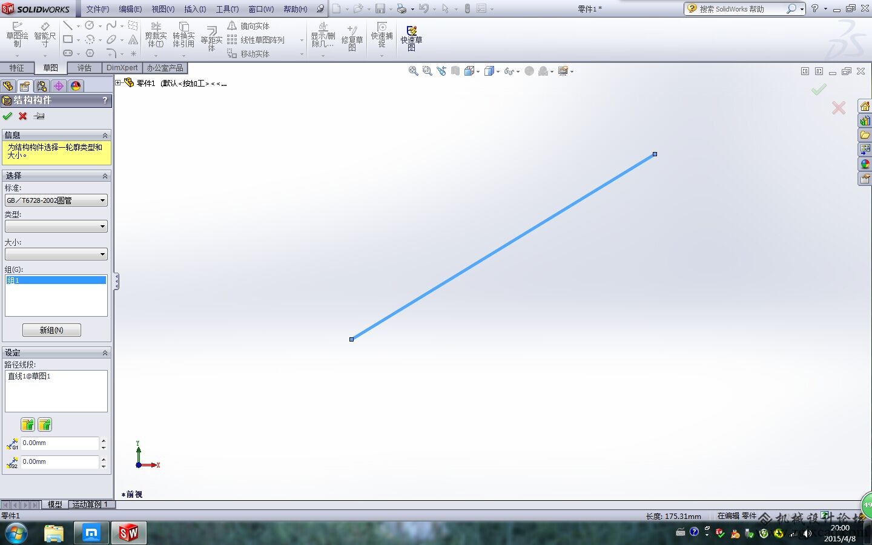The height and width of the screenshot is (545, 872).
Task: Select Move Entities (移动实体)
Action: click(x=248, y=54)
